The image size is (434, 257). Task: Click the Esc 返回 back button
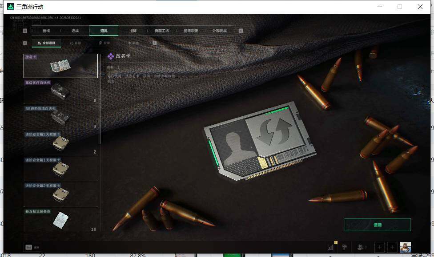click(32, 247)
